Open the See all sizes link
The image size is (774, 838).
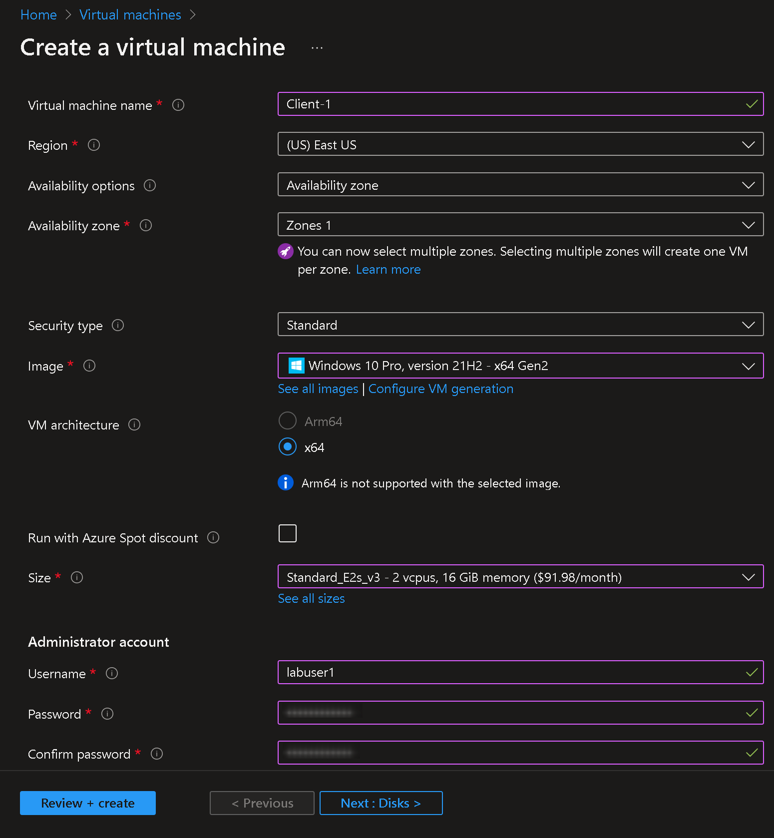tap(311, 598)
